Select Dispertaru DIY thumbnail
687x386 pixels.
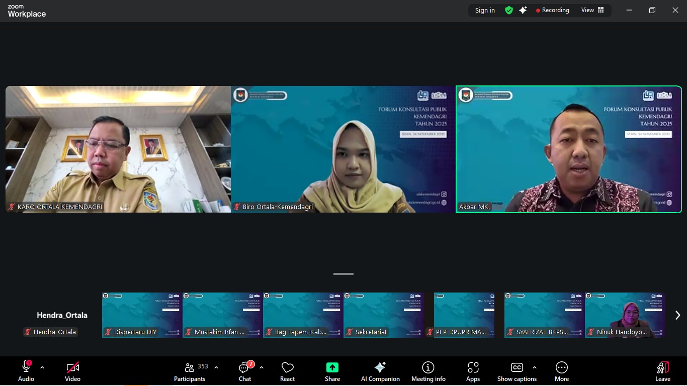pyautogui.click(x=142, y=315)
